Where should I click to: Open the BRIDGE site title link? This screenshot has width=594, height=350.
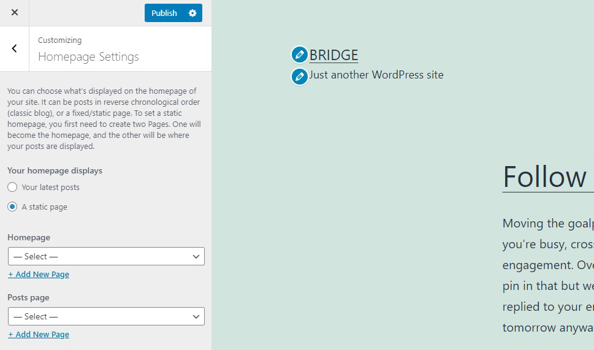pos(333,55)
